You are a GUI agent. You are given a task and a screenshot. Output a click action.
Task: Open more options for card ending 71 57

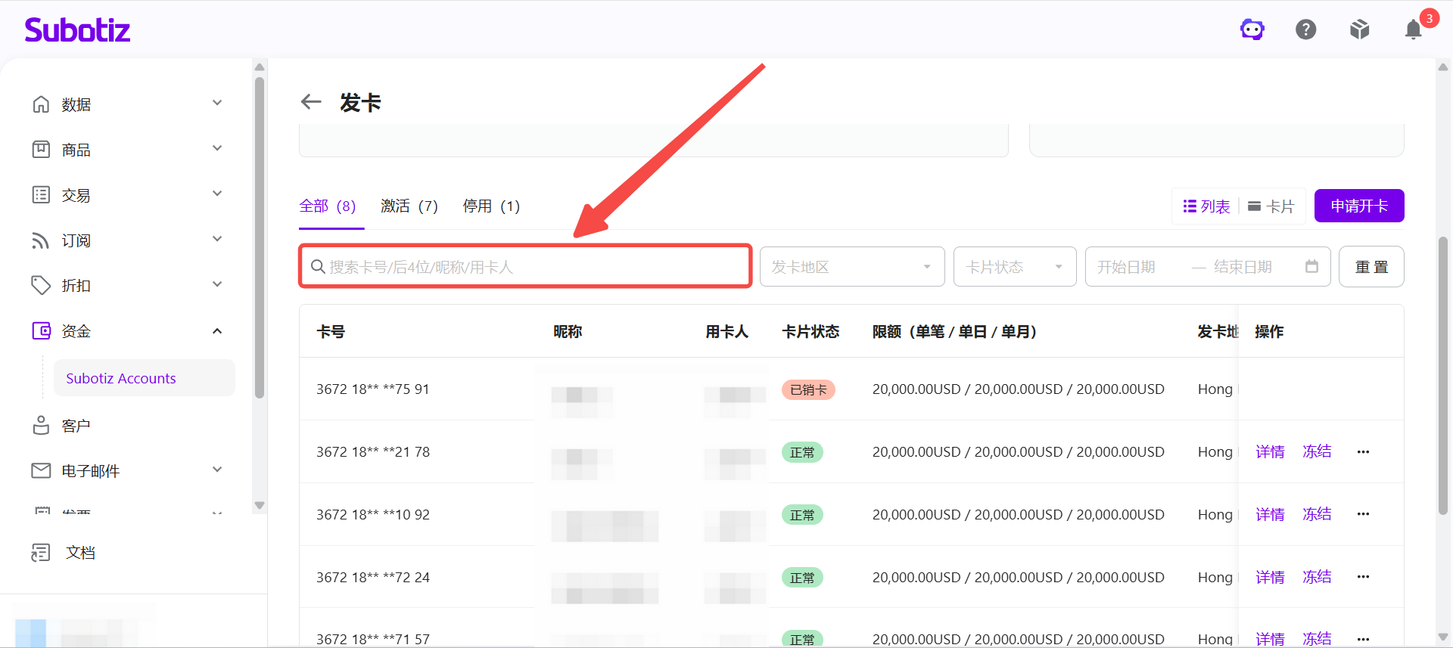[1363, 639]
